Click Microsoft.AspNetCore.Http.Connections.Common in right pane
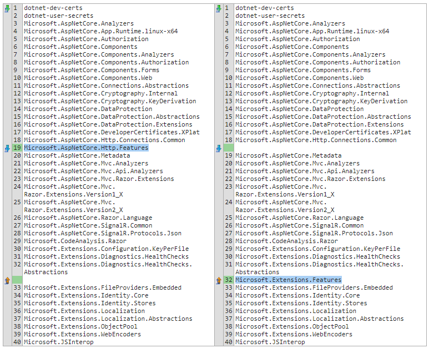Viewport: 429px width, 348px height. click(316, 140)
